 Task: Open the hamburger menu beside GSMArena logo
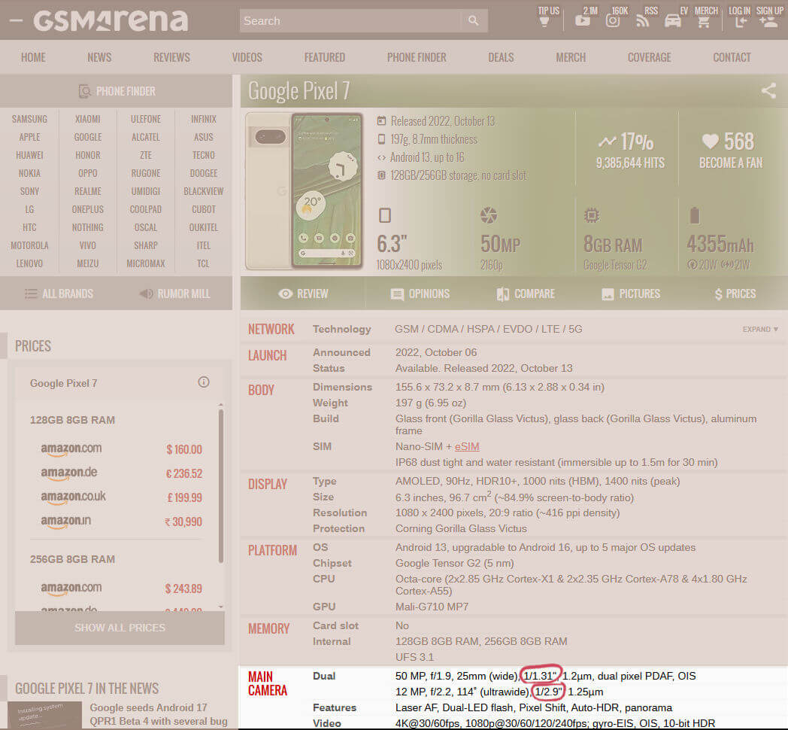tap(16, 20)
